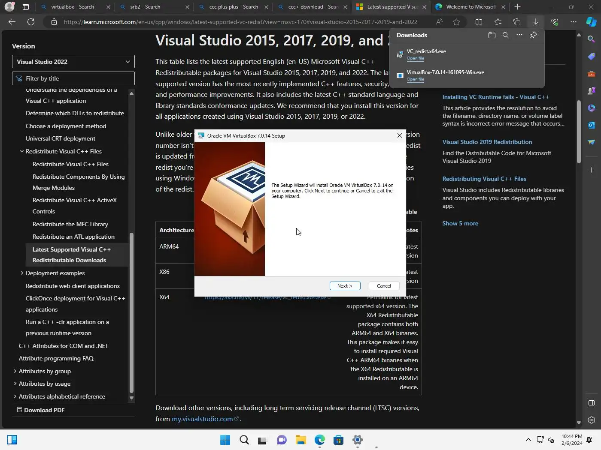Open the Widgets icon on taskbar

[12, 440]
